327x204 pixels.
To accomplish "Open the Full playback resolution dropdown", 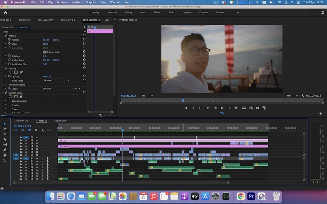I will [292, 96].
